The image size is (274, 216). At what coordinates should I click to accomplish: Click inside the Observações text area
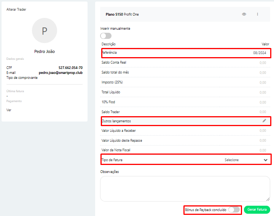tap(185, 189)
